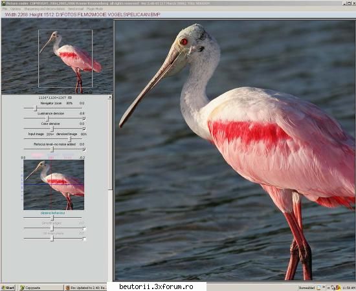This screenshot has height=291, width=356.
Task: Click the navigator thumbnail of the spoonbill
Action: [x=57, y=56]
